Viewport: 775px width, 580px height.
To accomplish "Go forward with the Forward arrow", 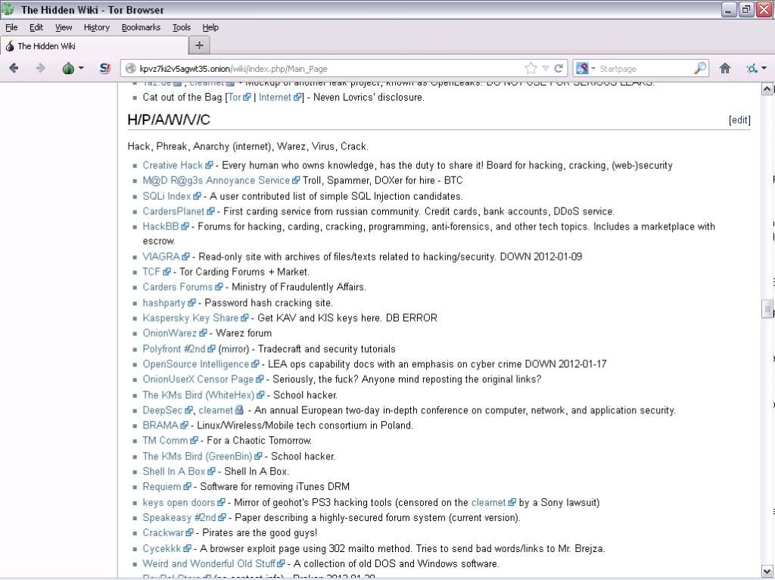I will tap(41, 68).
